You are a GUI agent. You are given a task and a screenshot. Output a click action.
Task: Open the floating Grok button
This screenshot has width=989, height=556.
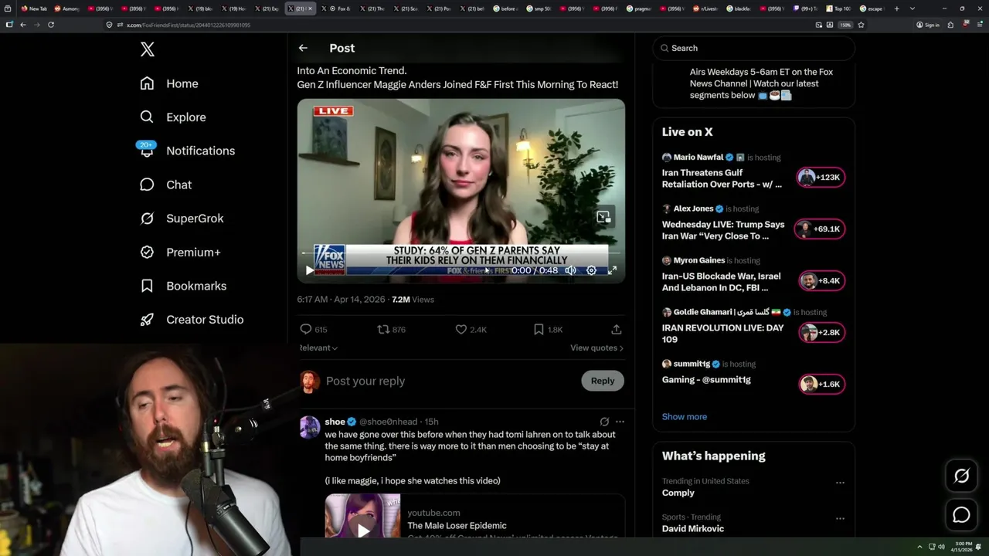(x=961, y=476)
